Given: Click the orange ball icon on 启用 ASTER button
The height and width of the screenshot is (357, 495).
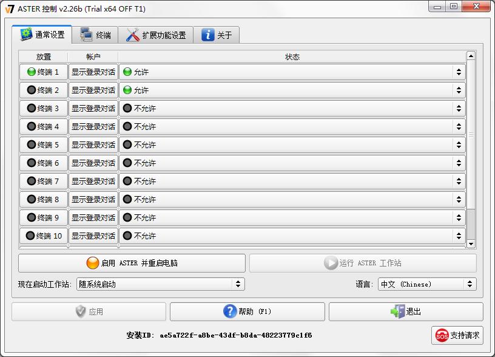Looking at the screenshot, I should coord(92,263).
